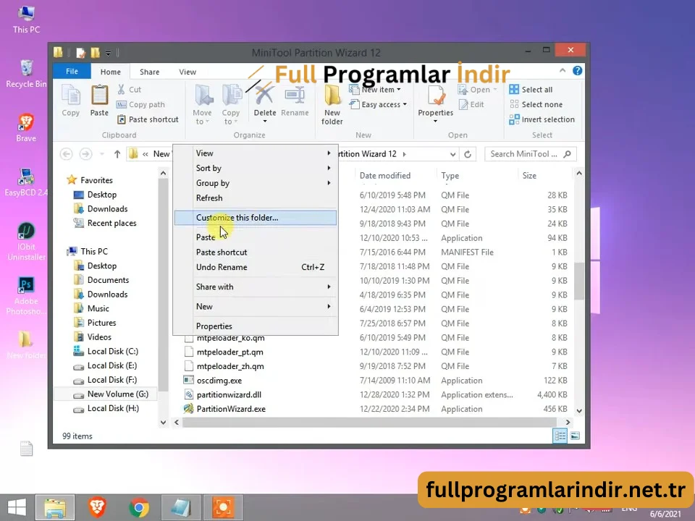This screenshot has width=695, height=521.
Task: Go up one folder level arrow
Action: point(117,154)
